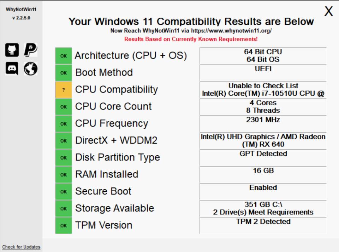Click the OK status for DirectX + WDDM2
The width and height of the screenshot is (339, 252).
[x=63, y=140]
